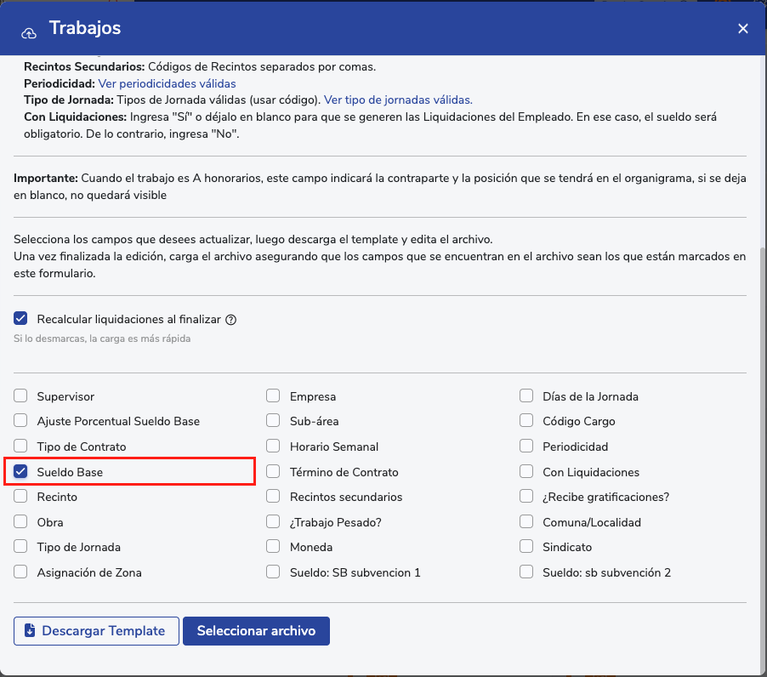This screenshot has width=767, height=677.
Task: Tick Días de la Jornada checkbox
Action: tap(526, 396)
